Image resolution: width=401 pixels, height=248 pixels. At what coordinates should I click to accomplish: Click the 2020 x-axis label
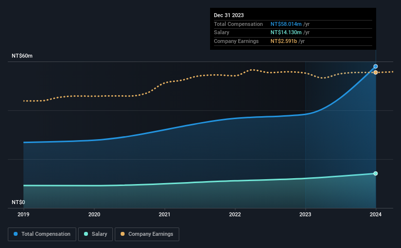click(94, 214)
